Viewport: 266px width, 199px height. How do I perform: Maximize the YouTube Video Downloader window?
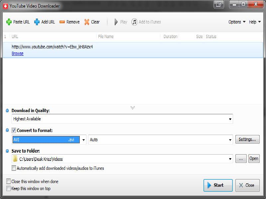coord(243,4)
